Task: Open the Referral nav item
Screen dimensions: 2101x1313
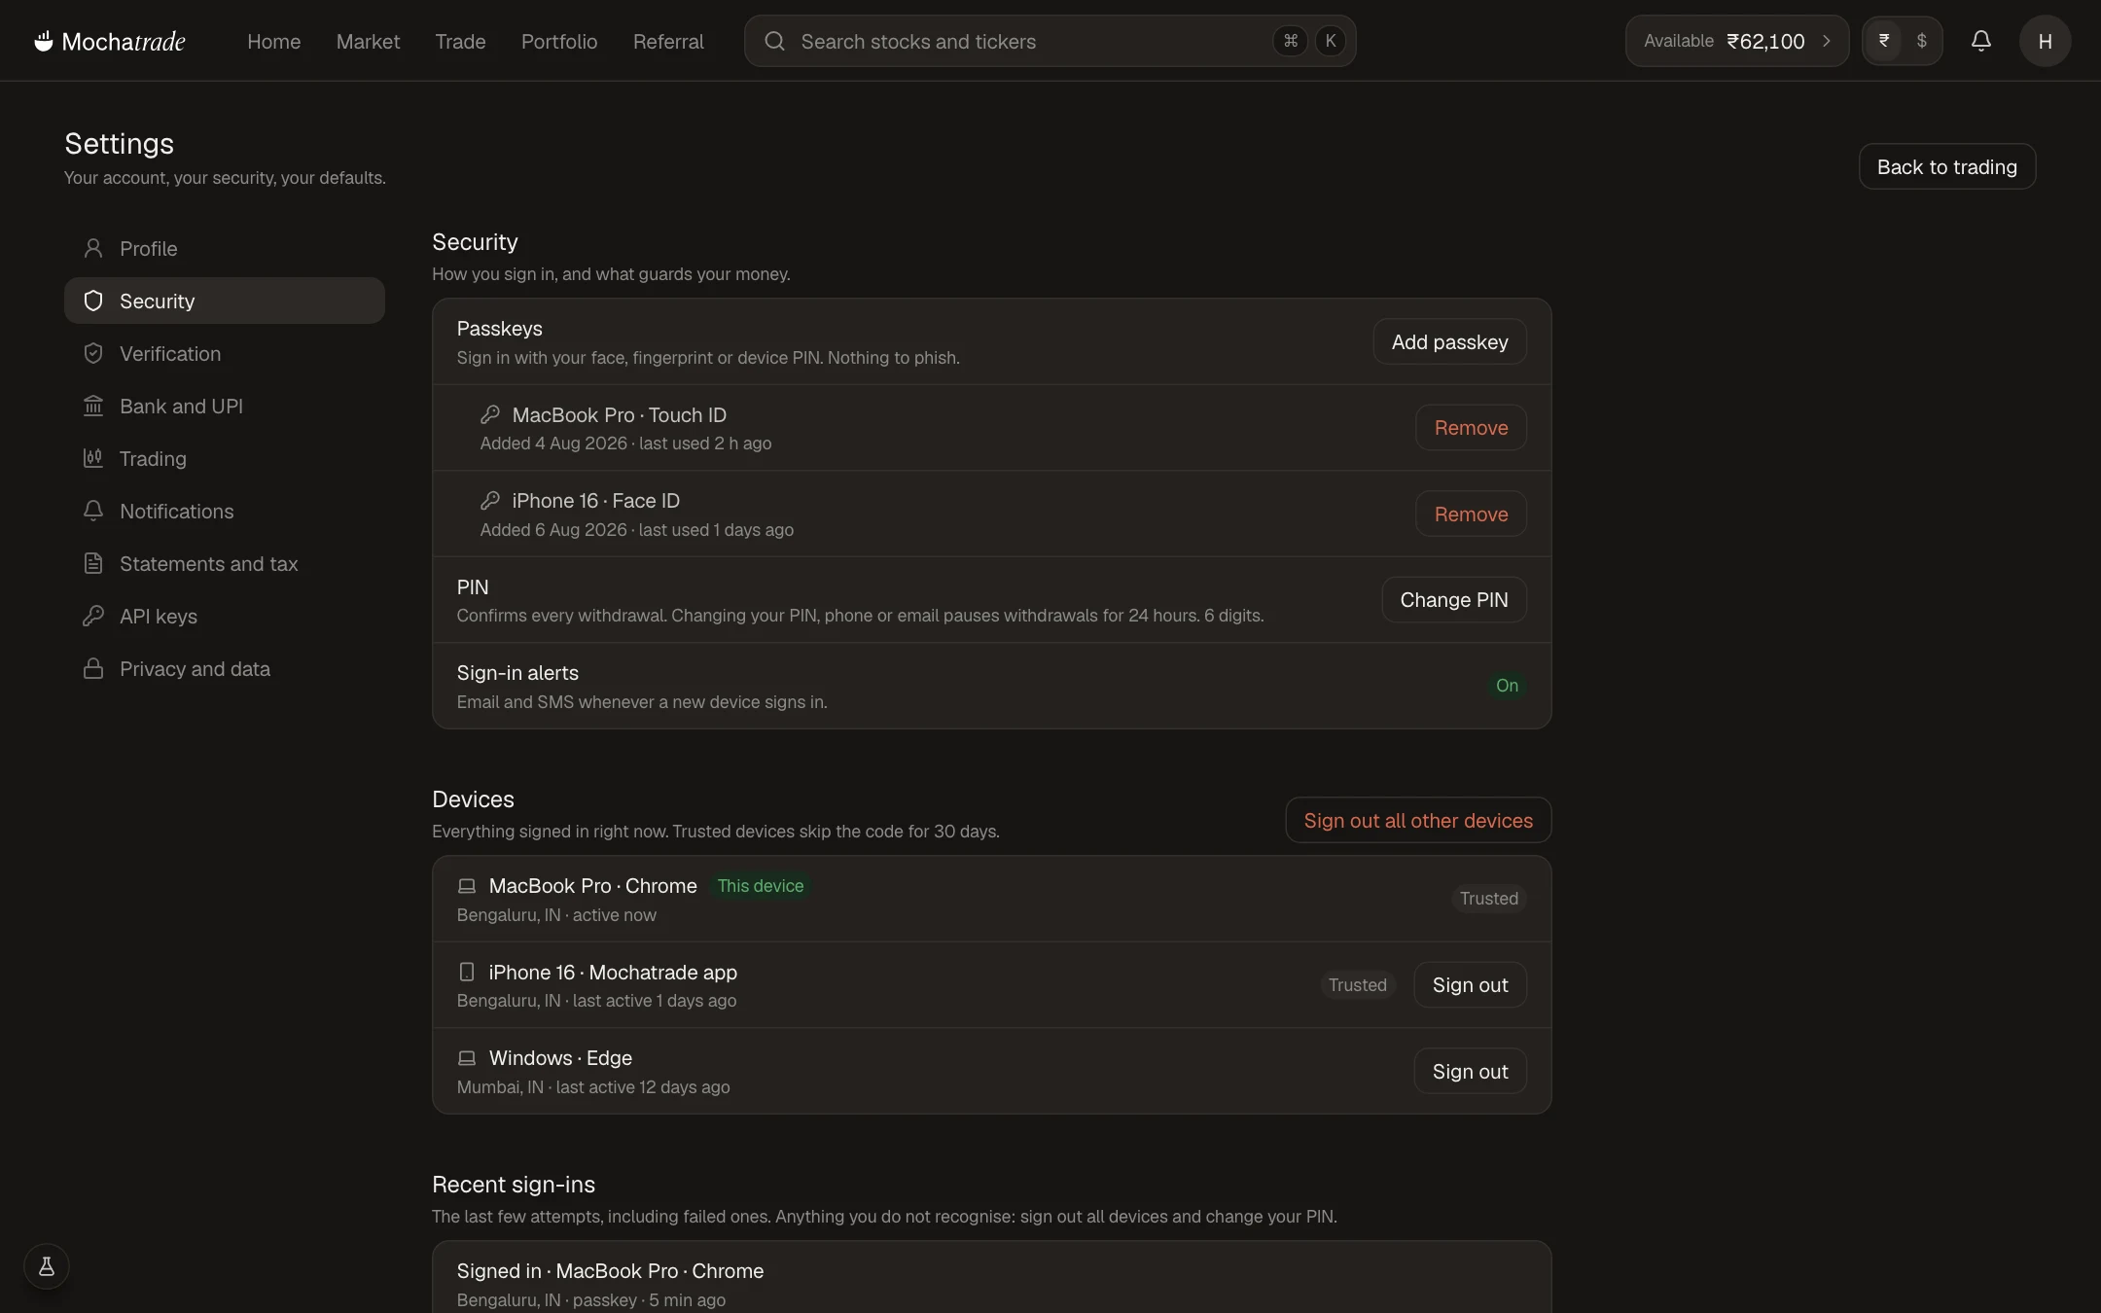Action: tap(668, 41)
